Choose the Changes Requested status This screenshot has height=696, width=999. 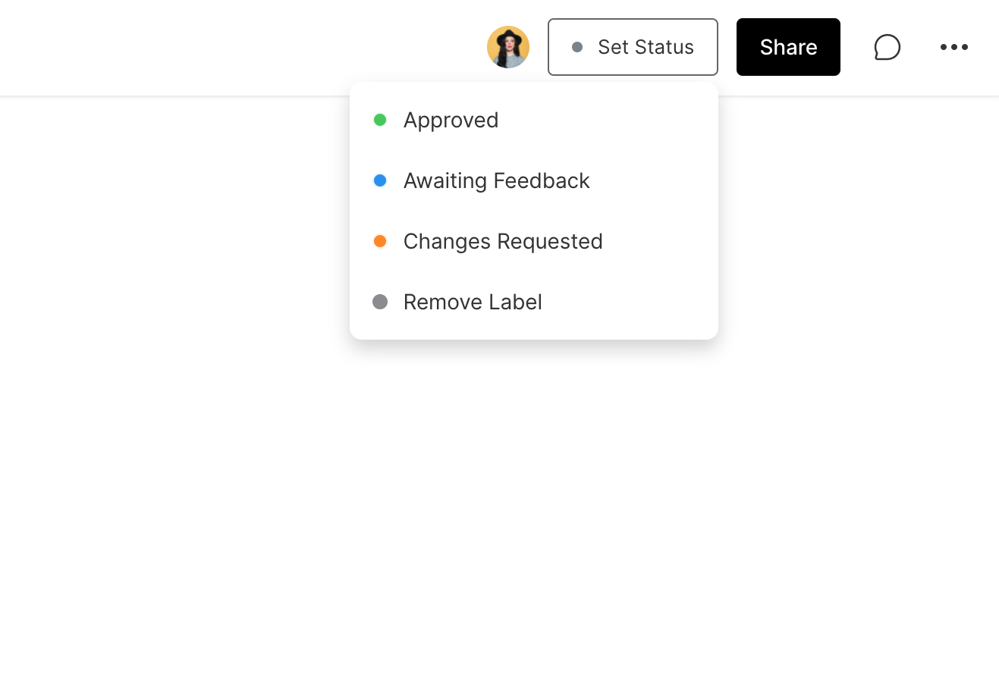(502, 241)
